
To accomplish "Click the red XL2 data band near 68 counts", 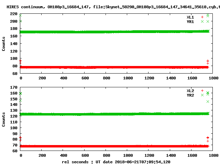I will 114,146.
